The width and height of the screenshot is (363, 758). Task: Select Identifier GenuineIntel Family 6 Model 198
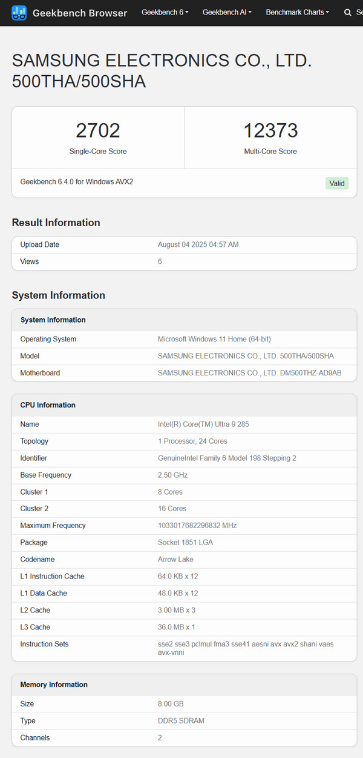pyautogui.click(x=227, y=458)
